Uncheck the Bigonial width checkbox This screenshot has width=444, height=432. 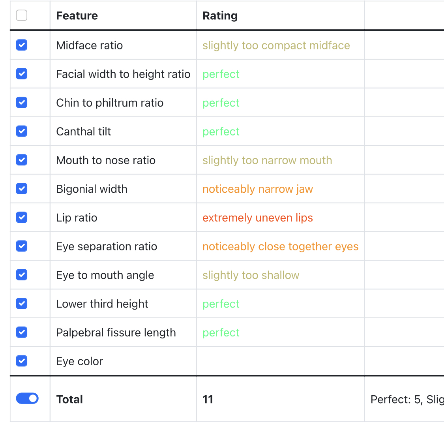[x=22, y=189]
